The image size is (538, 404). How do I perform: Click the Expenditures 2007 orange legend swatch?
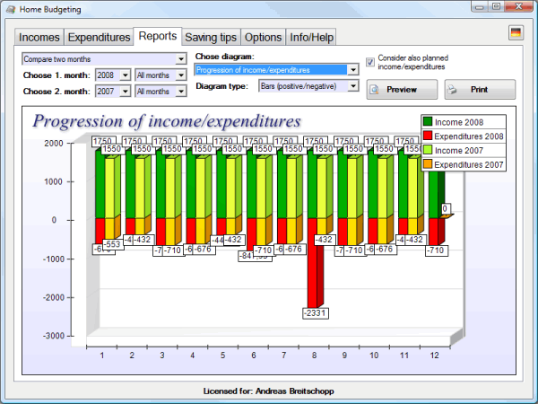(x=428, y=164)
